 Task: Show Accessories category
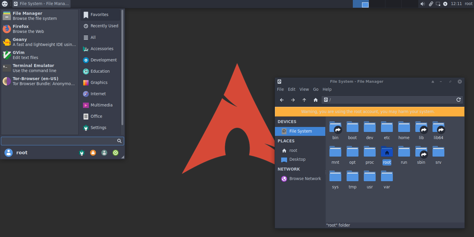100,49
